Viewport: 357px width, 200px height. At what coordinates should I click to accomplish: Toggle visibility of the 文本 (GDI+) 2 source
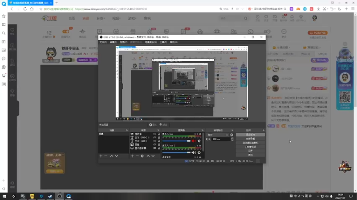tap(154, 138)
